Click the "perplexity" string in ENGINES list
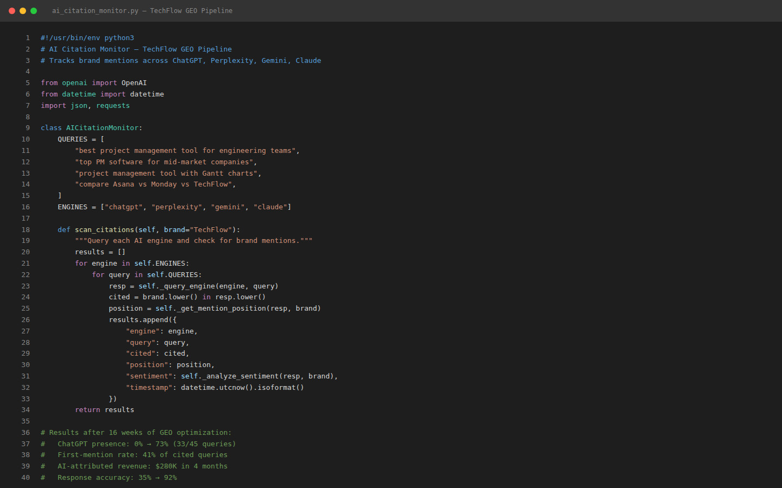Viewport: 782px width, 488px height. (177, 207)
